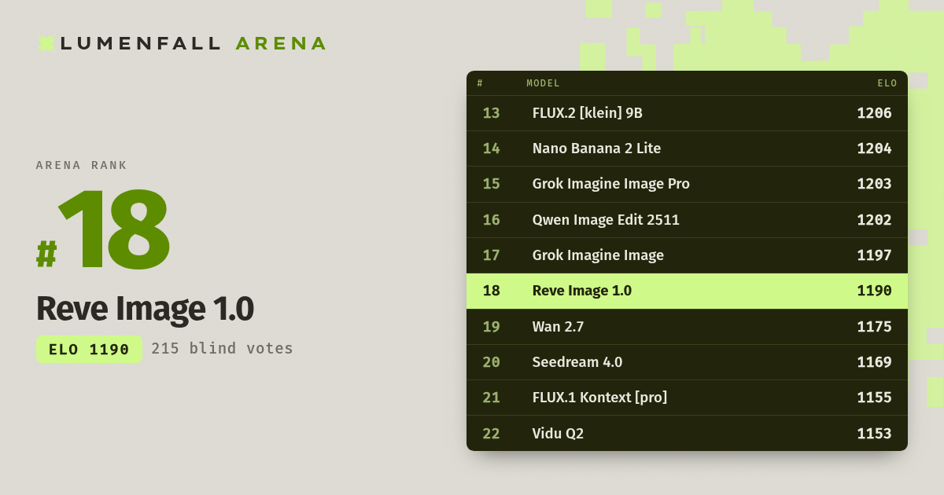944x495 pixels.
Task: Click the large #18 rank number
Action: point(103,230)
